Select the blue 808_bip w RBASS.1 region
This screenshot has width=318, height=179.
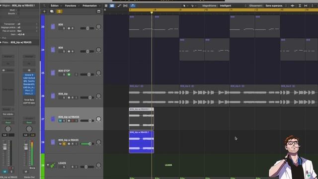pos(141,142)
